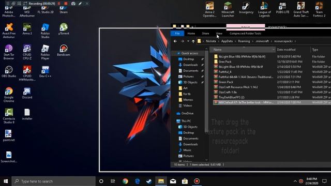
Task: Select the Discord desktop icon
Action: point(27,93)
